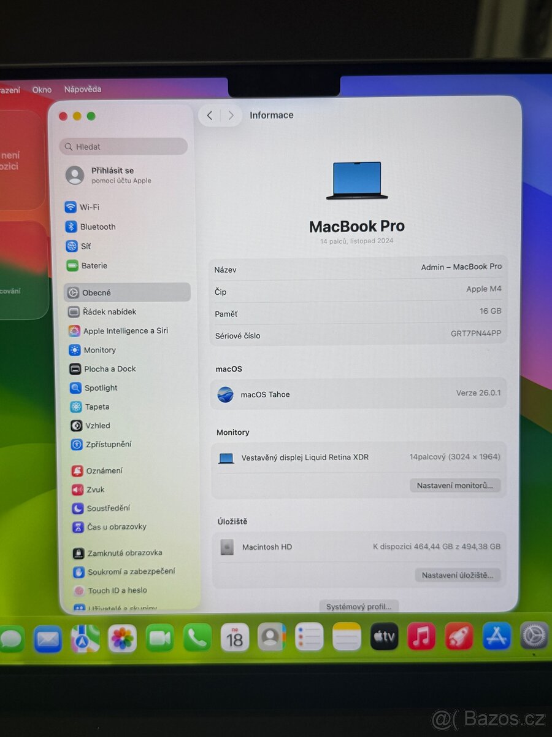The height and width of the screenshot is (737, 552).
Task: Click the macOS Tahoe row
Action: (x=359, y=394)
